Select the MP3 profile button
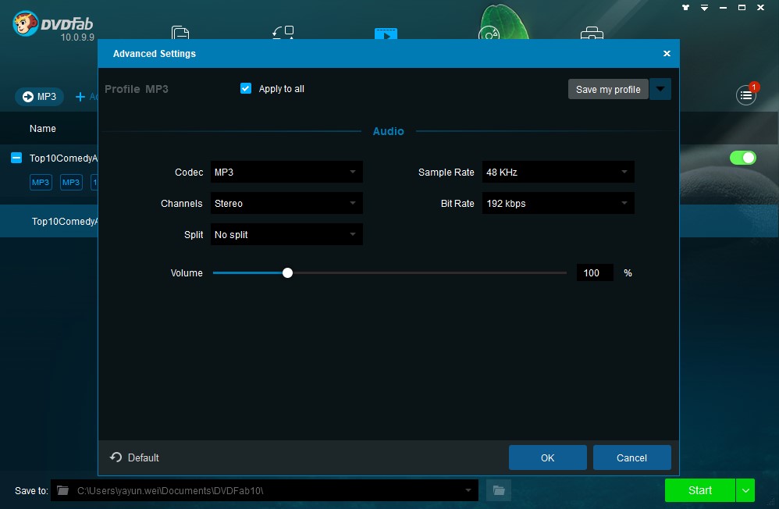The height and width of the screenshot is (509, 779). tap(38, 97)
